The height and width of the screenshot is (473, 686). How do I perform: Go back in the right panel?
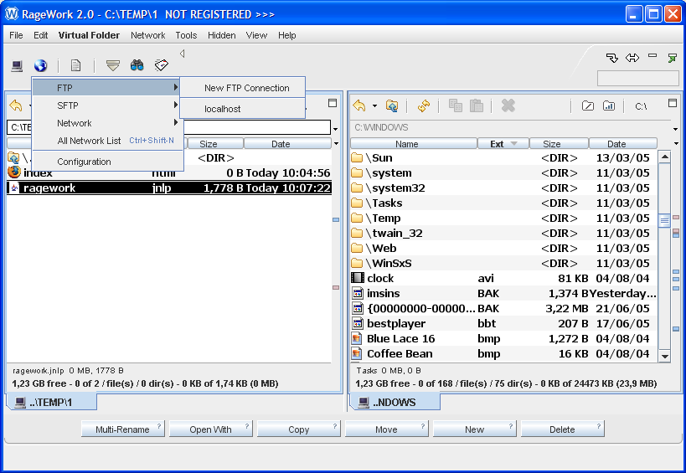(x=359, y=105)
